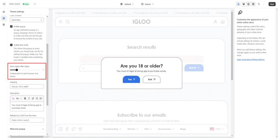Open the App embeds sidebar icon
This screenshot has width=278, height=138.
4,25
